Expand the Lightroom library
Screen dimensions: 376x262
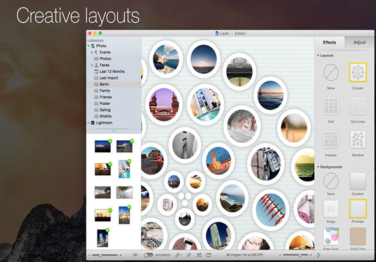point(89,123)
